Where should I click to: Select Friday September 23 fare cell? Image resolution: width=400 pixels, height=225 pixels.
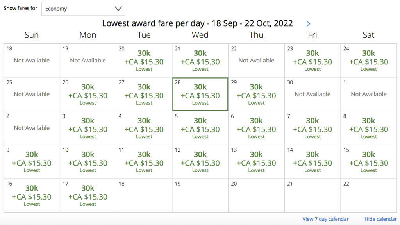(x=312, y=61)
